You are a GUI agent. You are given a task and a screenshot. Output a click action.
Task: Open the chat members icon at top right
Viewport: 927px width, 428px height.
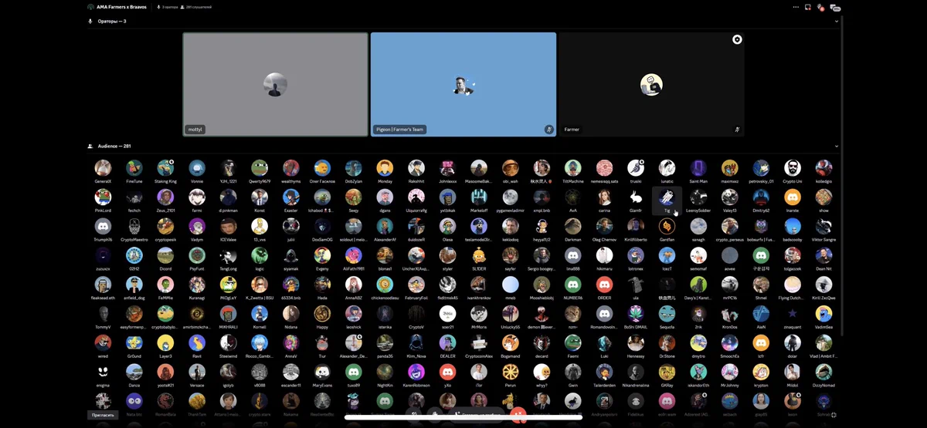point(834,7)
